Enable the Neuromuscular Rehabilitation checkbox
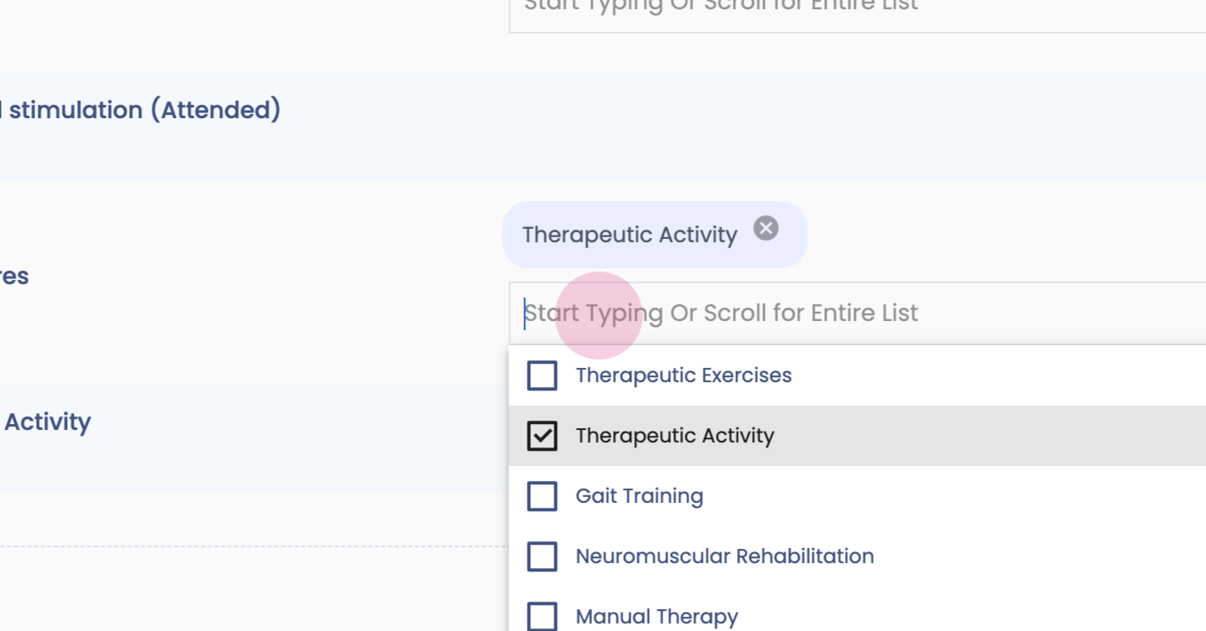 point(542,556)
